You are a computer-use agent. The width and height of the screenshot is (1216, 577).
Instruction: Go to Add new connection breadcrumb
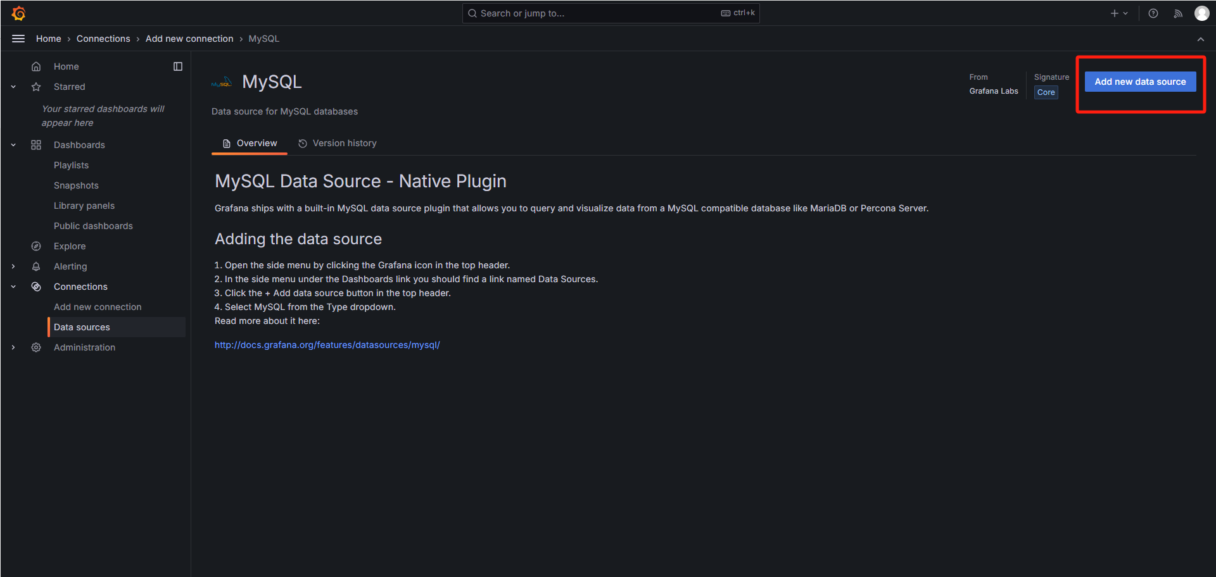189,39
